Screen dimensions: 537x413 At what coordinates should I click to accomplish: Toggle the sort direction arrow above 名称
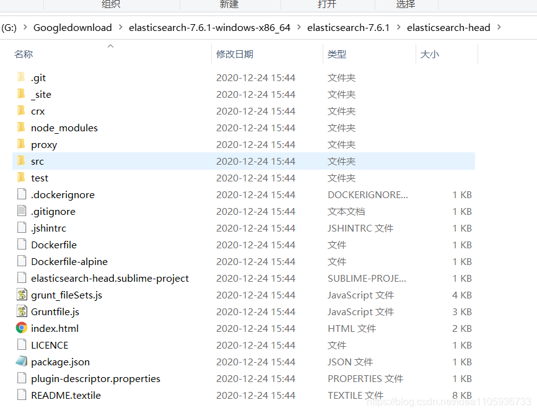(110, 46)
